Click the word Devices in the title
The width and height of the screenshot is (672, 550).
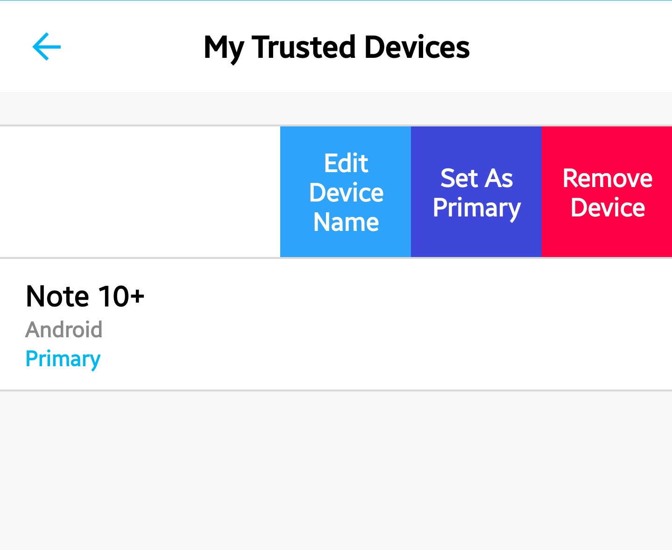click(x=417, y=47)
